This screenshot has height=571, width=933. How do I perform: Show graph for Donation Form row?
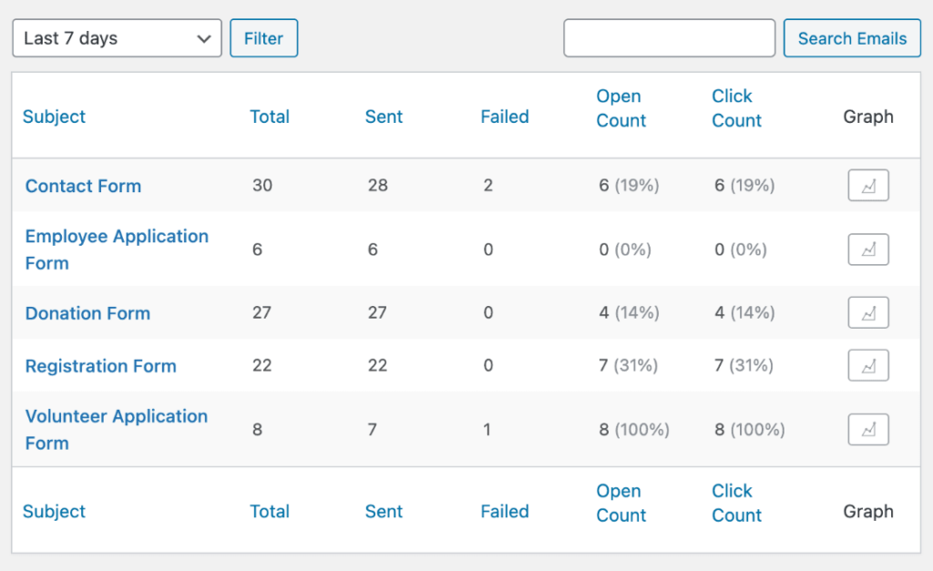(x=868, y=313)
